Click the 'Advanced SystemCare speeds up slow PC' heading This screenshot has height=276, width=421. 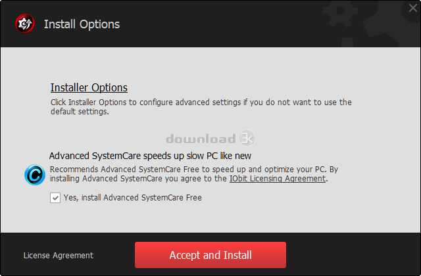tap(150, 156)
